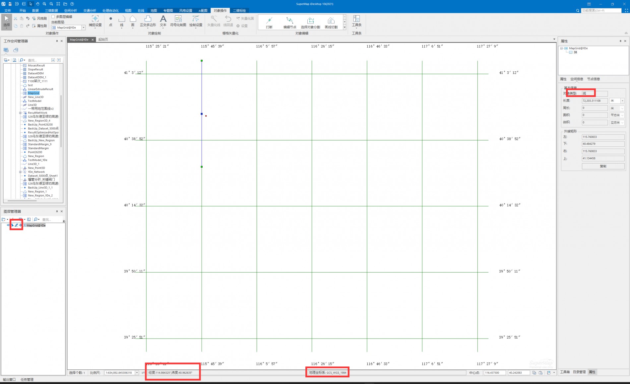The image size is (630, 384).
Task: Pin the 属性 properties panel
Action: click(620, 41)
